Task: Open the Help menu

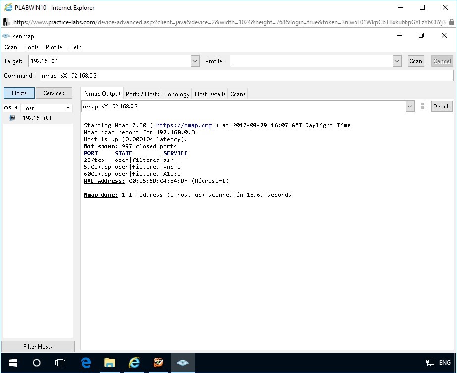Action: coord(75,47)
